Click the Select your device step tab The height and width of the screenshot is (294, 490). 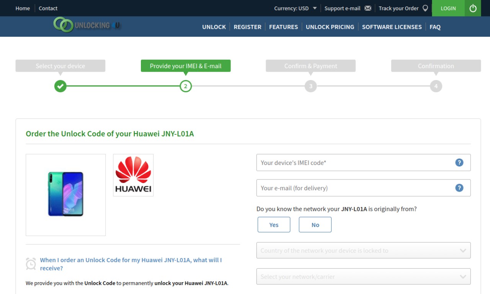point(60,66)
